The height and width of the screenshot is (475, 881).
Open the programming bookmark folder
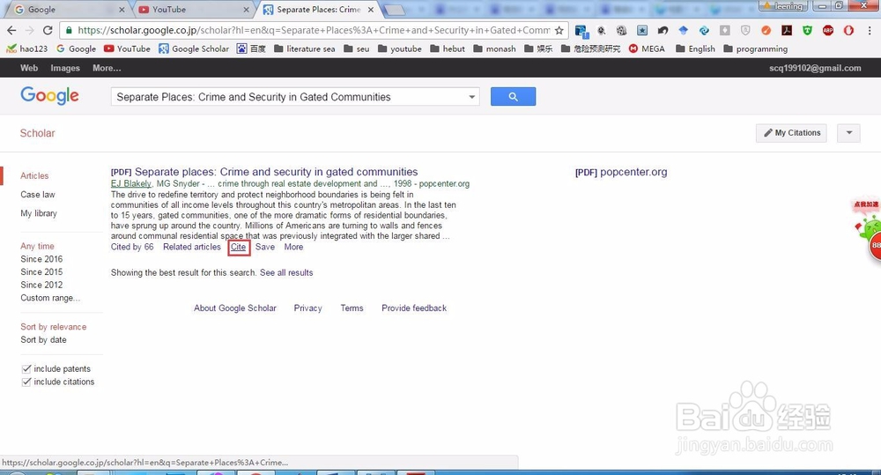click(x=755, y=48)
